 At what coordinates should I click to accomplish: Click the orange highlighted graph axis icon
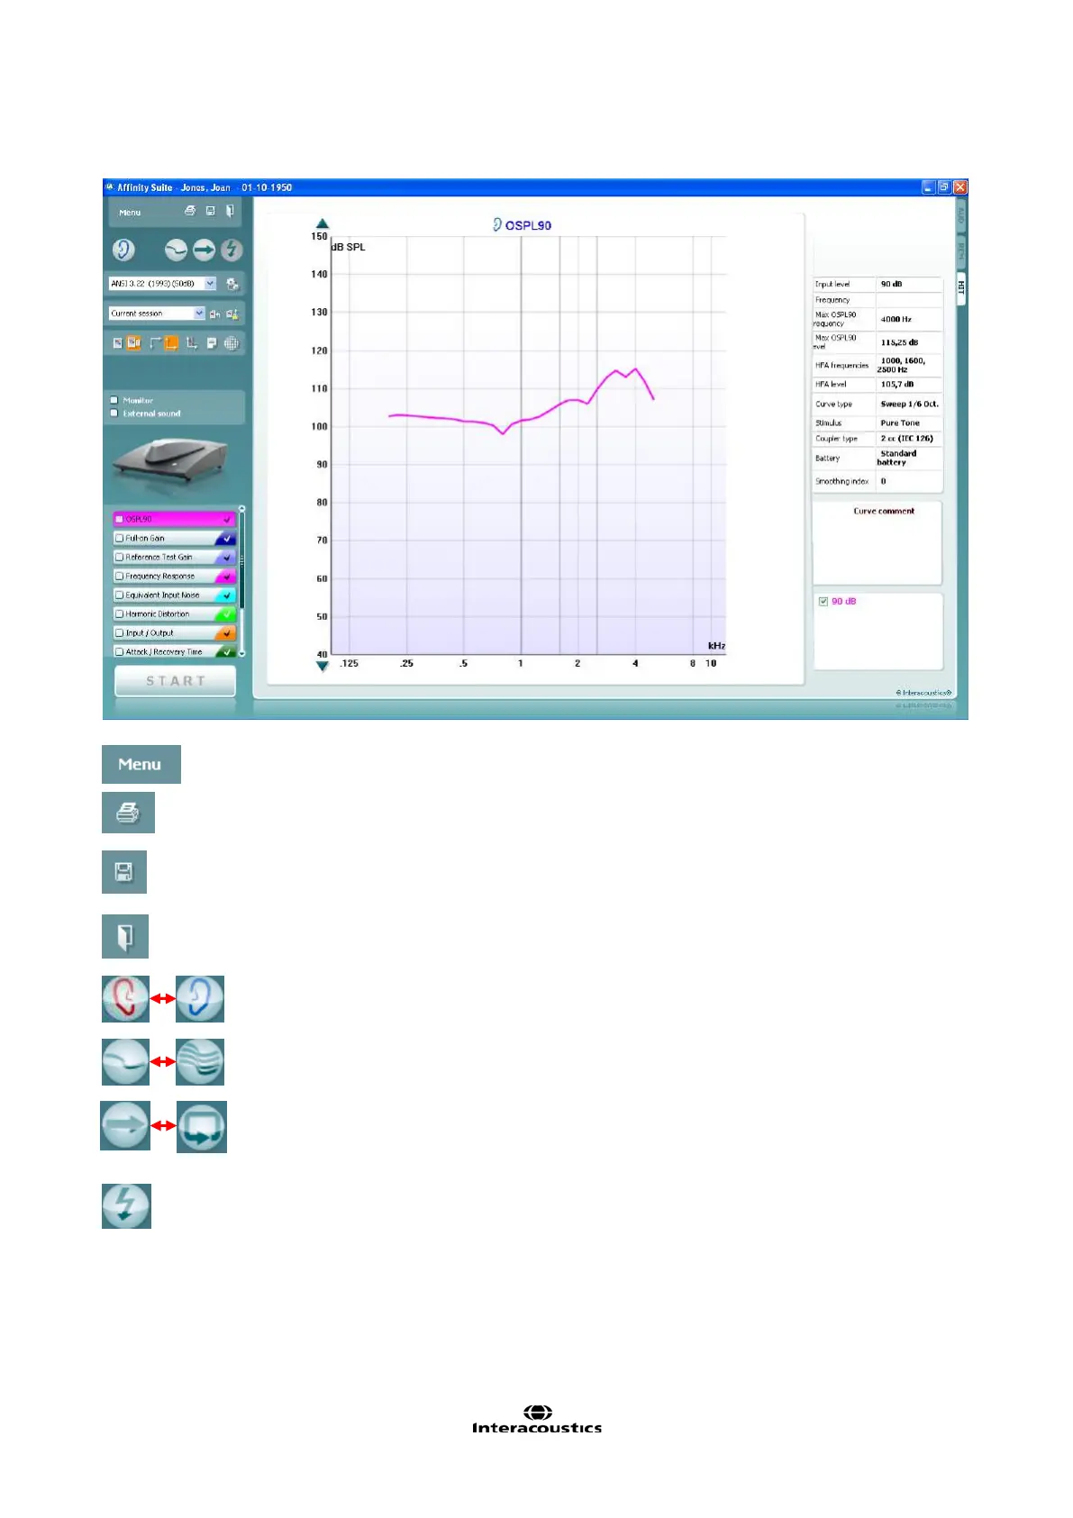pyautogui.click(x=170, y=343)
